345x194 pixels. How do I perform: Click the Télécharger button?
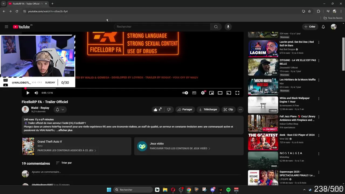click(208, 109)
